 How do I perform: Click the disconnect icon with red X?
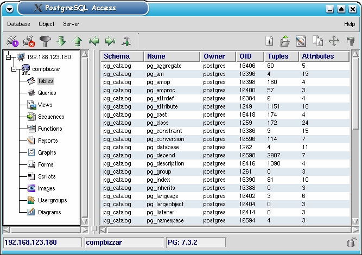pyautogui.click(x=28, y=41)
